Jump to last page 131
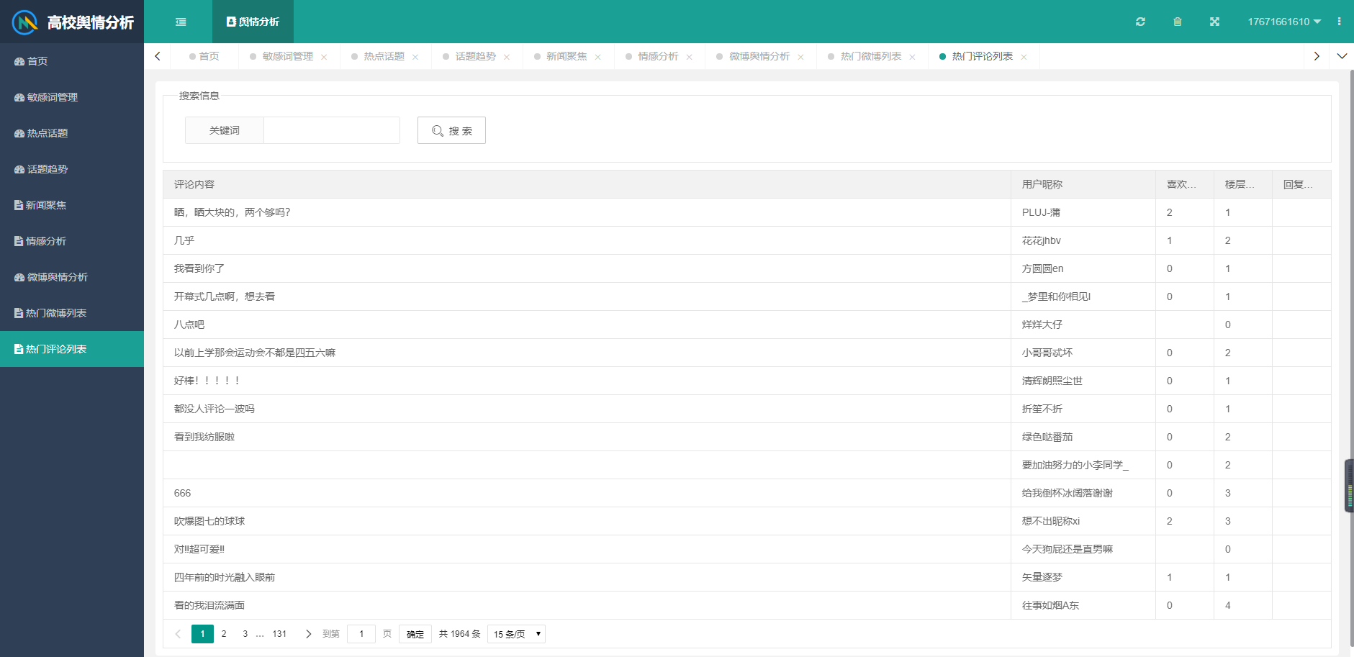 279,634
